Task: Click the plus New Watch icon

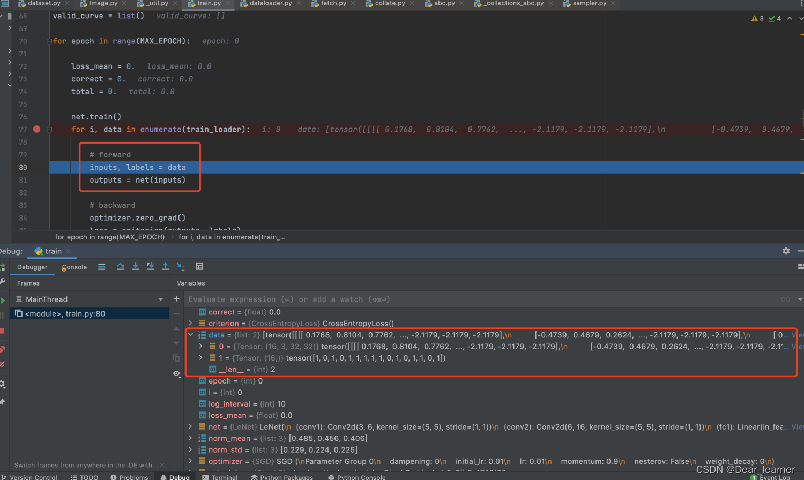Action: (176, 299)
